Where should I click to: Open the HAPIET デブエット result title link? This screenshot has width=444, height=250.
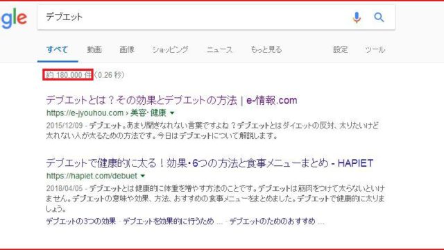click(210, 163)
